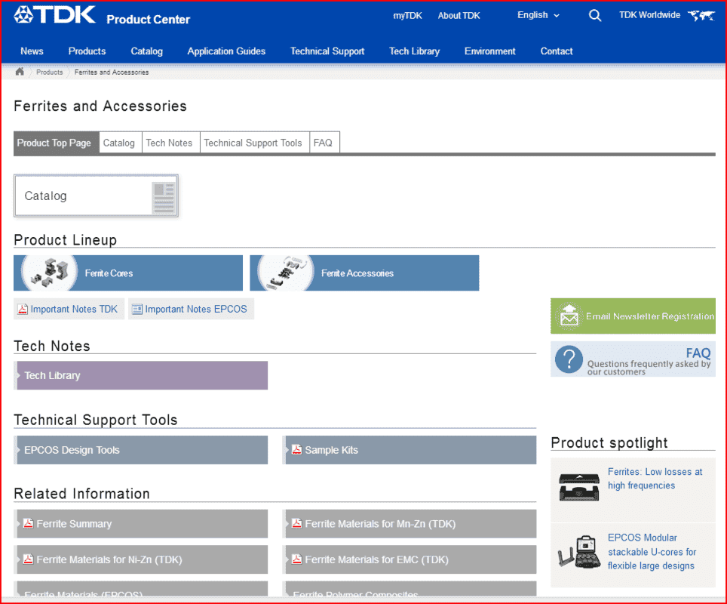727x604 pixels.
Task: Open EPCOS Modular stackable U-cores link
Action: (652, 552)
